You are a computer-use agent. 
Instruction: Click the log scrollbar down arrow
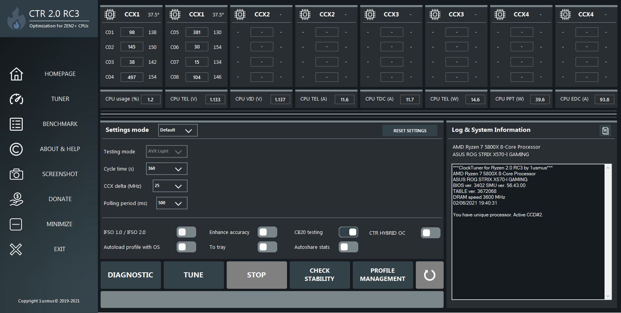coord(608,296)
